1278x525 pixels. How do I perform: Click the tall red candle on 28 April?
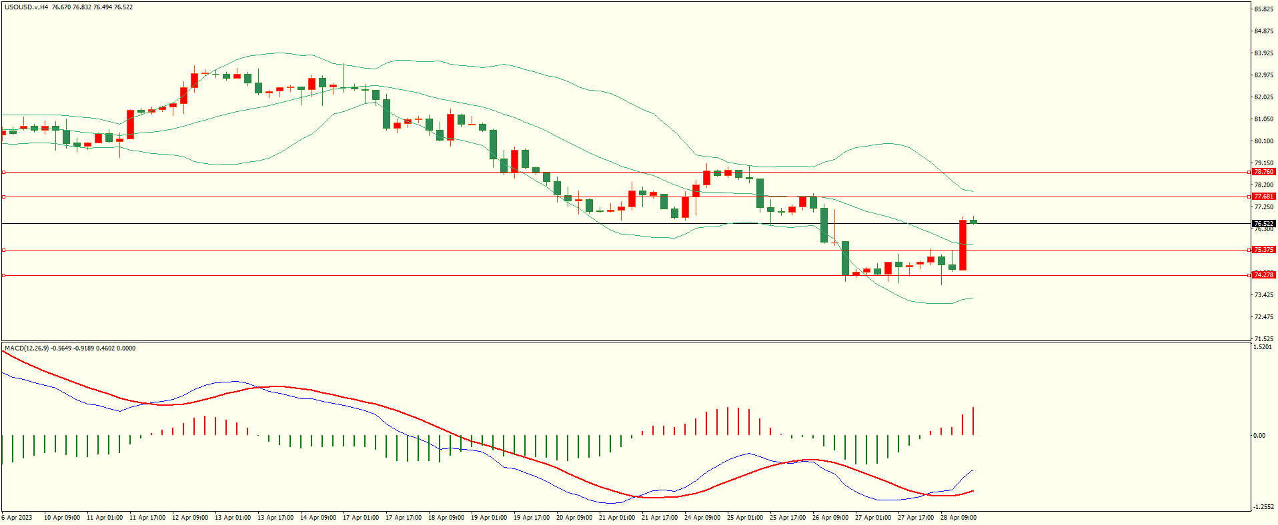point(963,245)
